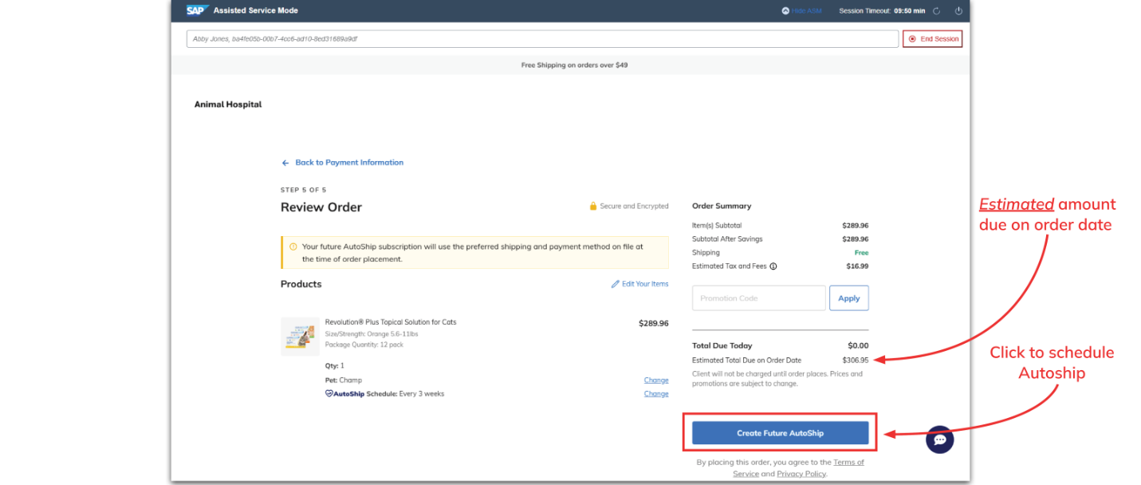
Task: Change the AutoShip schedule
Action: point(656,394)
